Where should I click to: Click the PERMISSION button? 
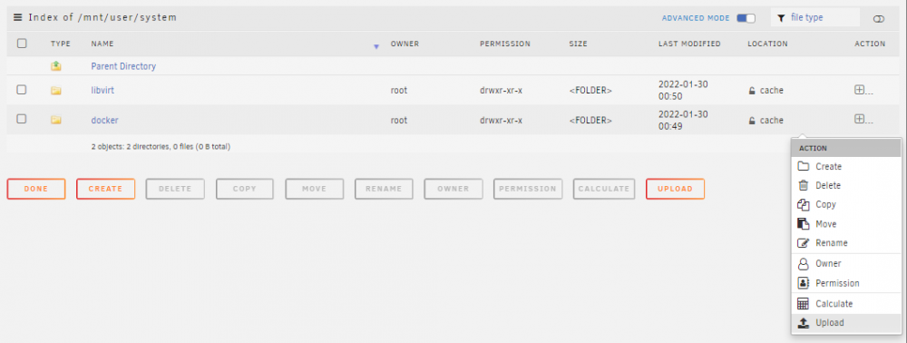[x=528, y=189]
